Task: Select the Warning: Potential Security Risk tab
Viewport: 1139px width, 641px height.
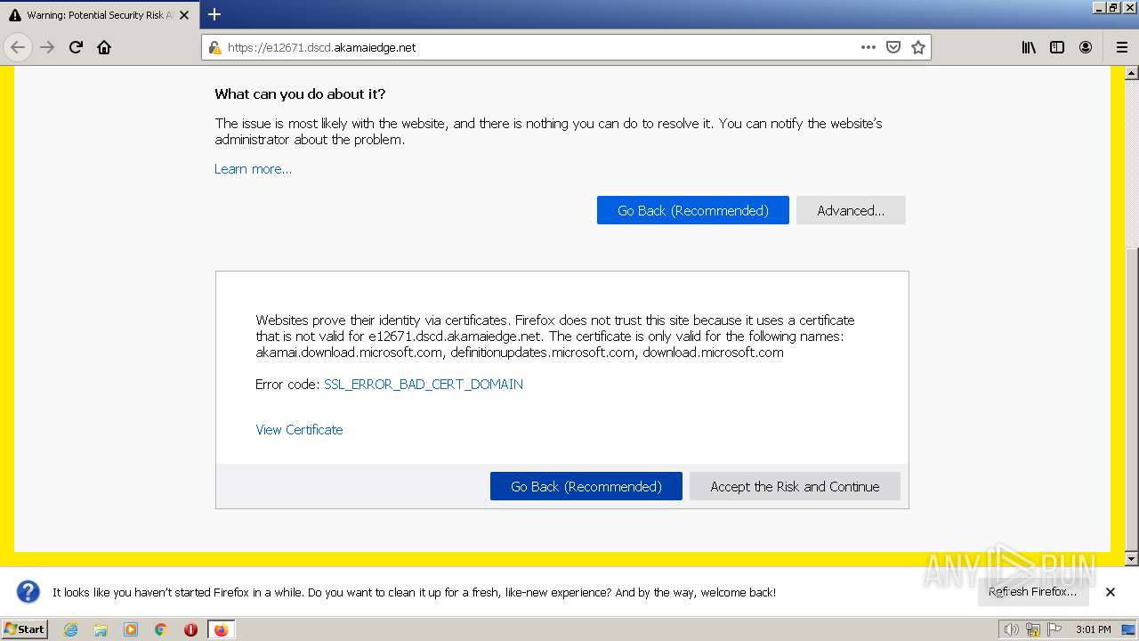Action: [x=99, y=15]
